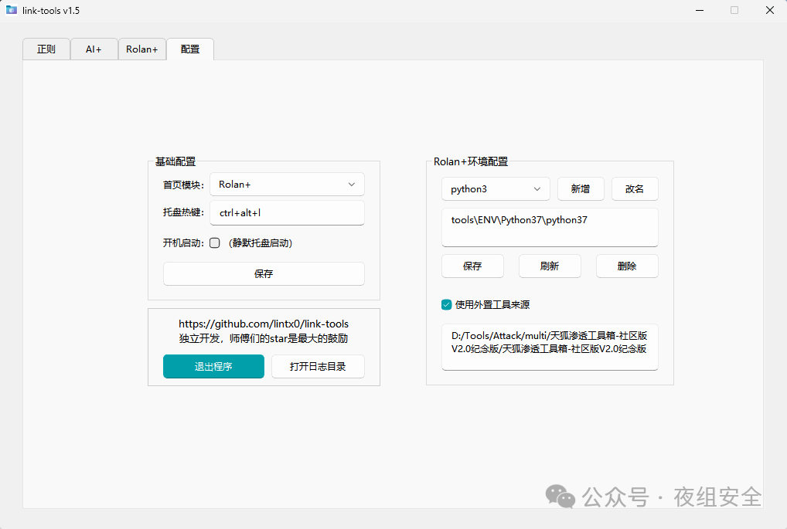Click the 退出程序 button

(213, 367)
